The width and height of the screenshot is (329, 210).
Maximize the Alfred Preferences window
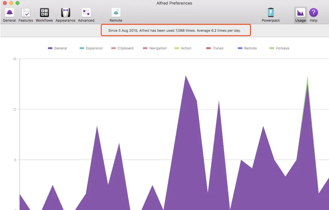(17, 3)
